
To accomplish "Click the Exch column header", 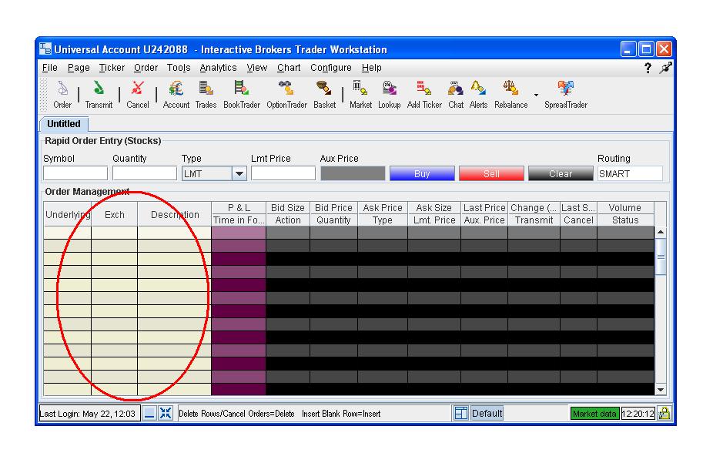I will (x=115, y=214).
